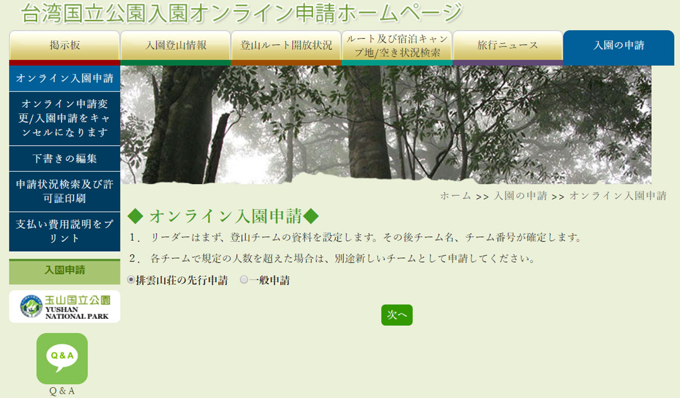Click the misty forest banner image

point(386,124)
